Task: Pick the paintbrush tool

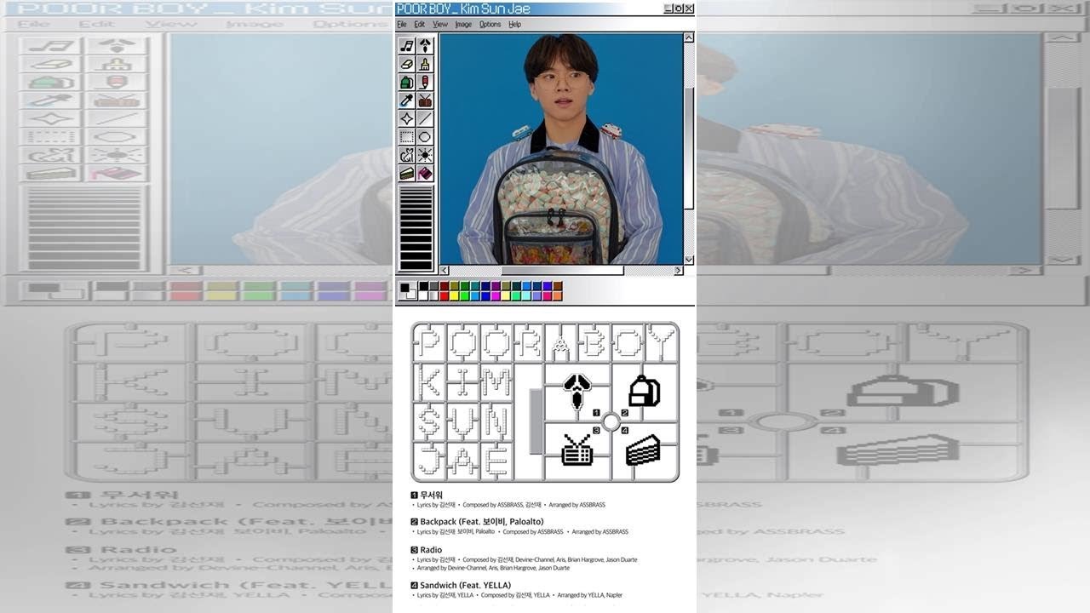Action: click(x=425, y=64)
